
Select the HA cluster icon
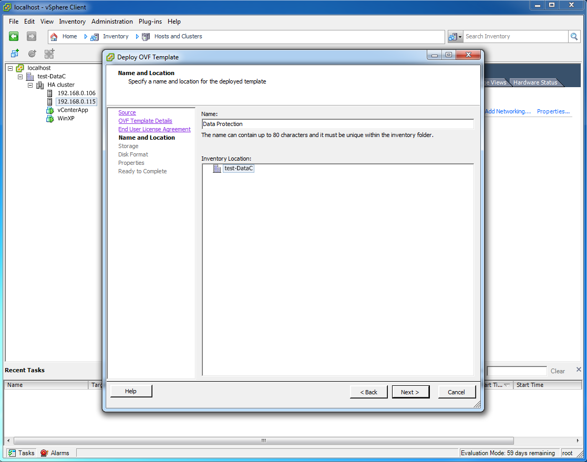pos(40,85)
